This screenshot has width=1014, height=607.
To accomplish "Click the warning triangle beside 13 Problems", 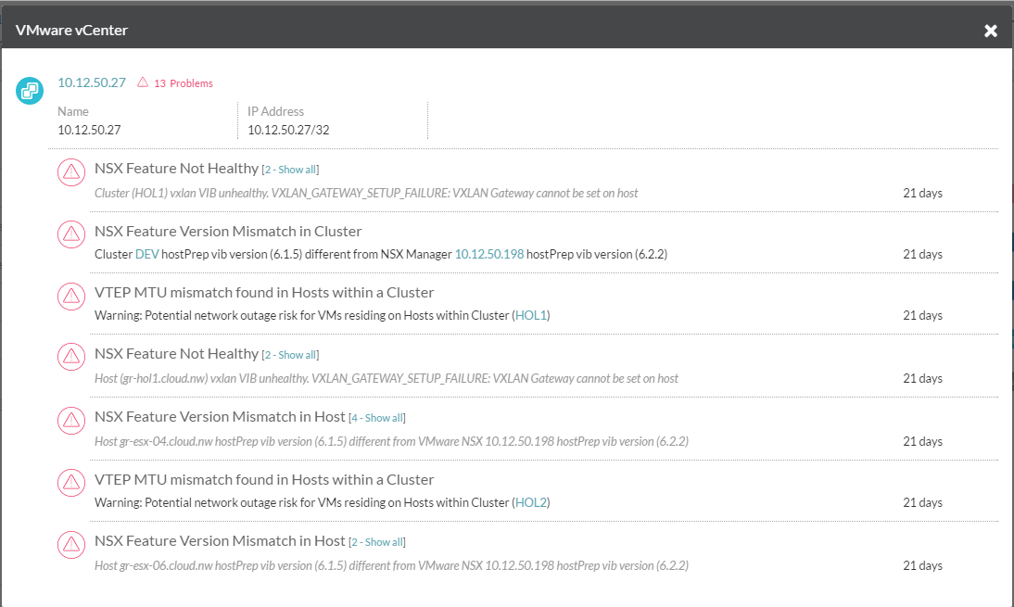I will tap(142, 82).
